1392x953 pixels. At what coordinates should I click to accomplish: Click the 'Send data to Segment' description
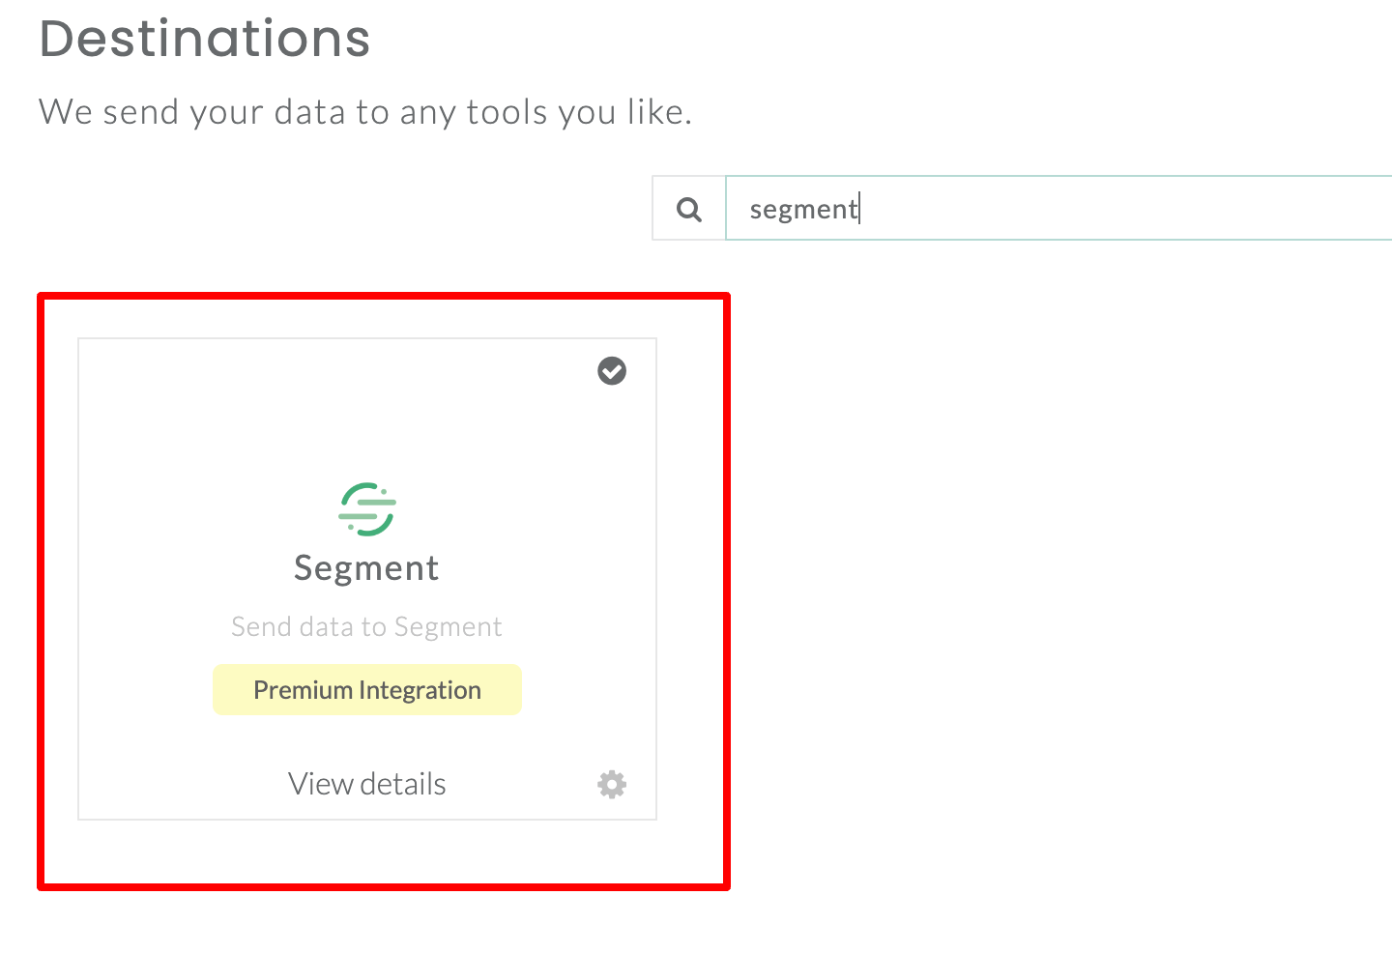366,627
